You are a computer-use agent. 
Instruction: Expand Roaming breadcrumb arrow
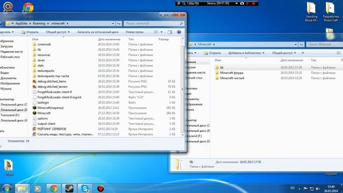[x=48, y=24]
